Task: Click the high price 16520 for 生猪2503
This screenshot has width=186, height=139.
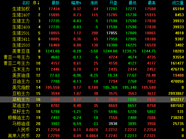Action: [150, 45]
